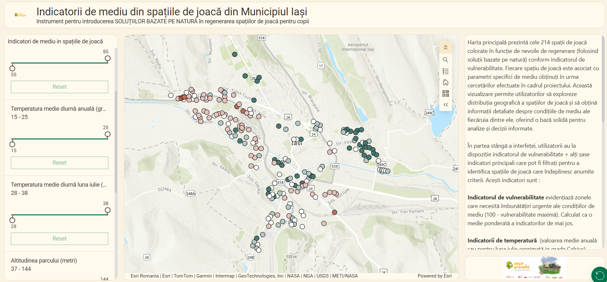Click the dark green marker near Str. Munteni
Image resolution: width=607 pixels, height=282 pixels.
pos(235,54)
